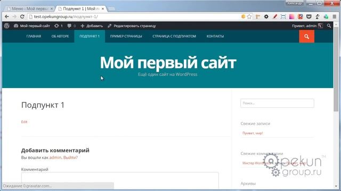Open WordPress logo admin menu

7,26
